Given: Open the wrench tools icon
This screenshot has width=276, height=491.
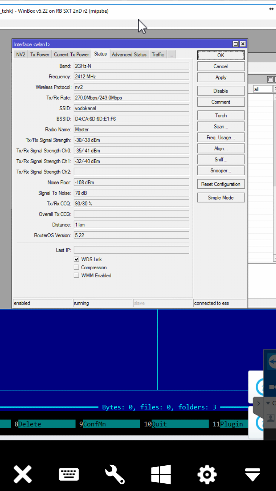Looking at the screenshot, I should click(115, 475).
